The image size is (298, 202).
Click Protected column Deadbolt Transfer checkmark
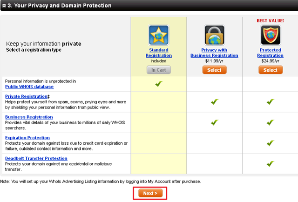(x=270, y=164)
